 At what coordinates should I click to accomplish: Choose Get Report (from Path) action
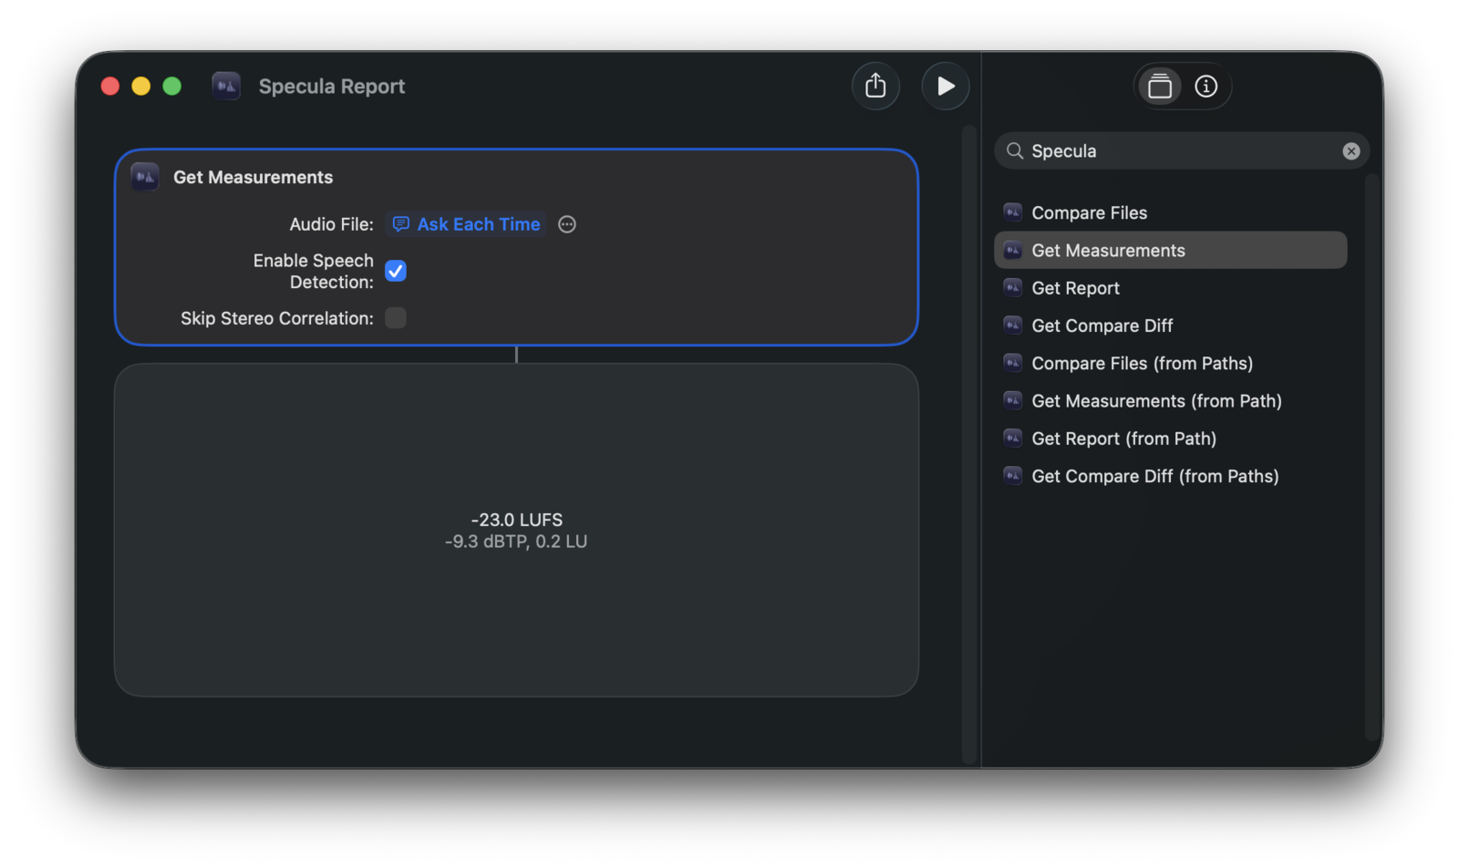point(1170,439)
